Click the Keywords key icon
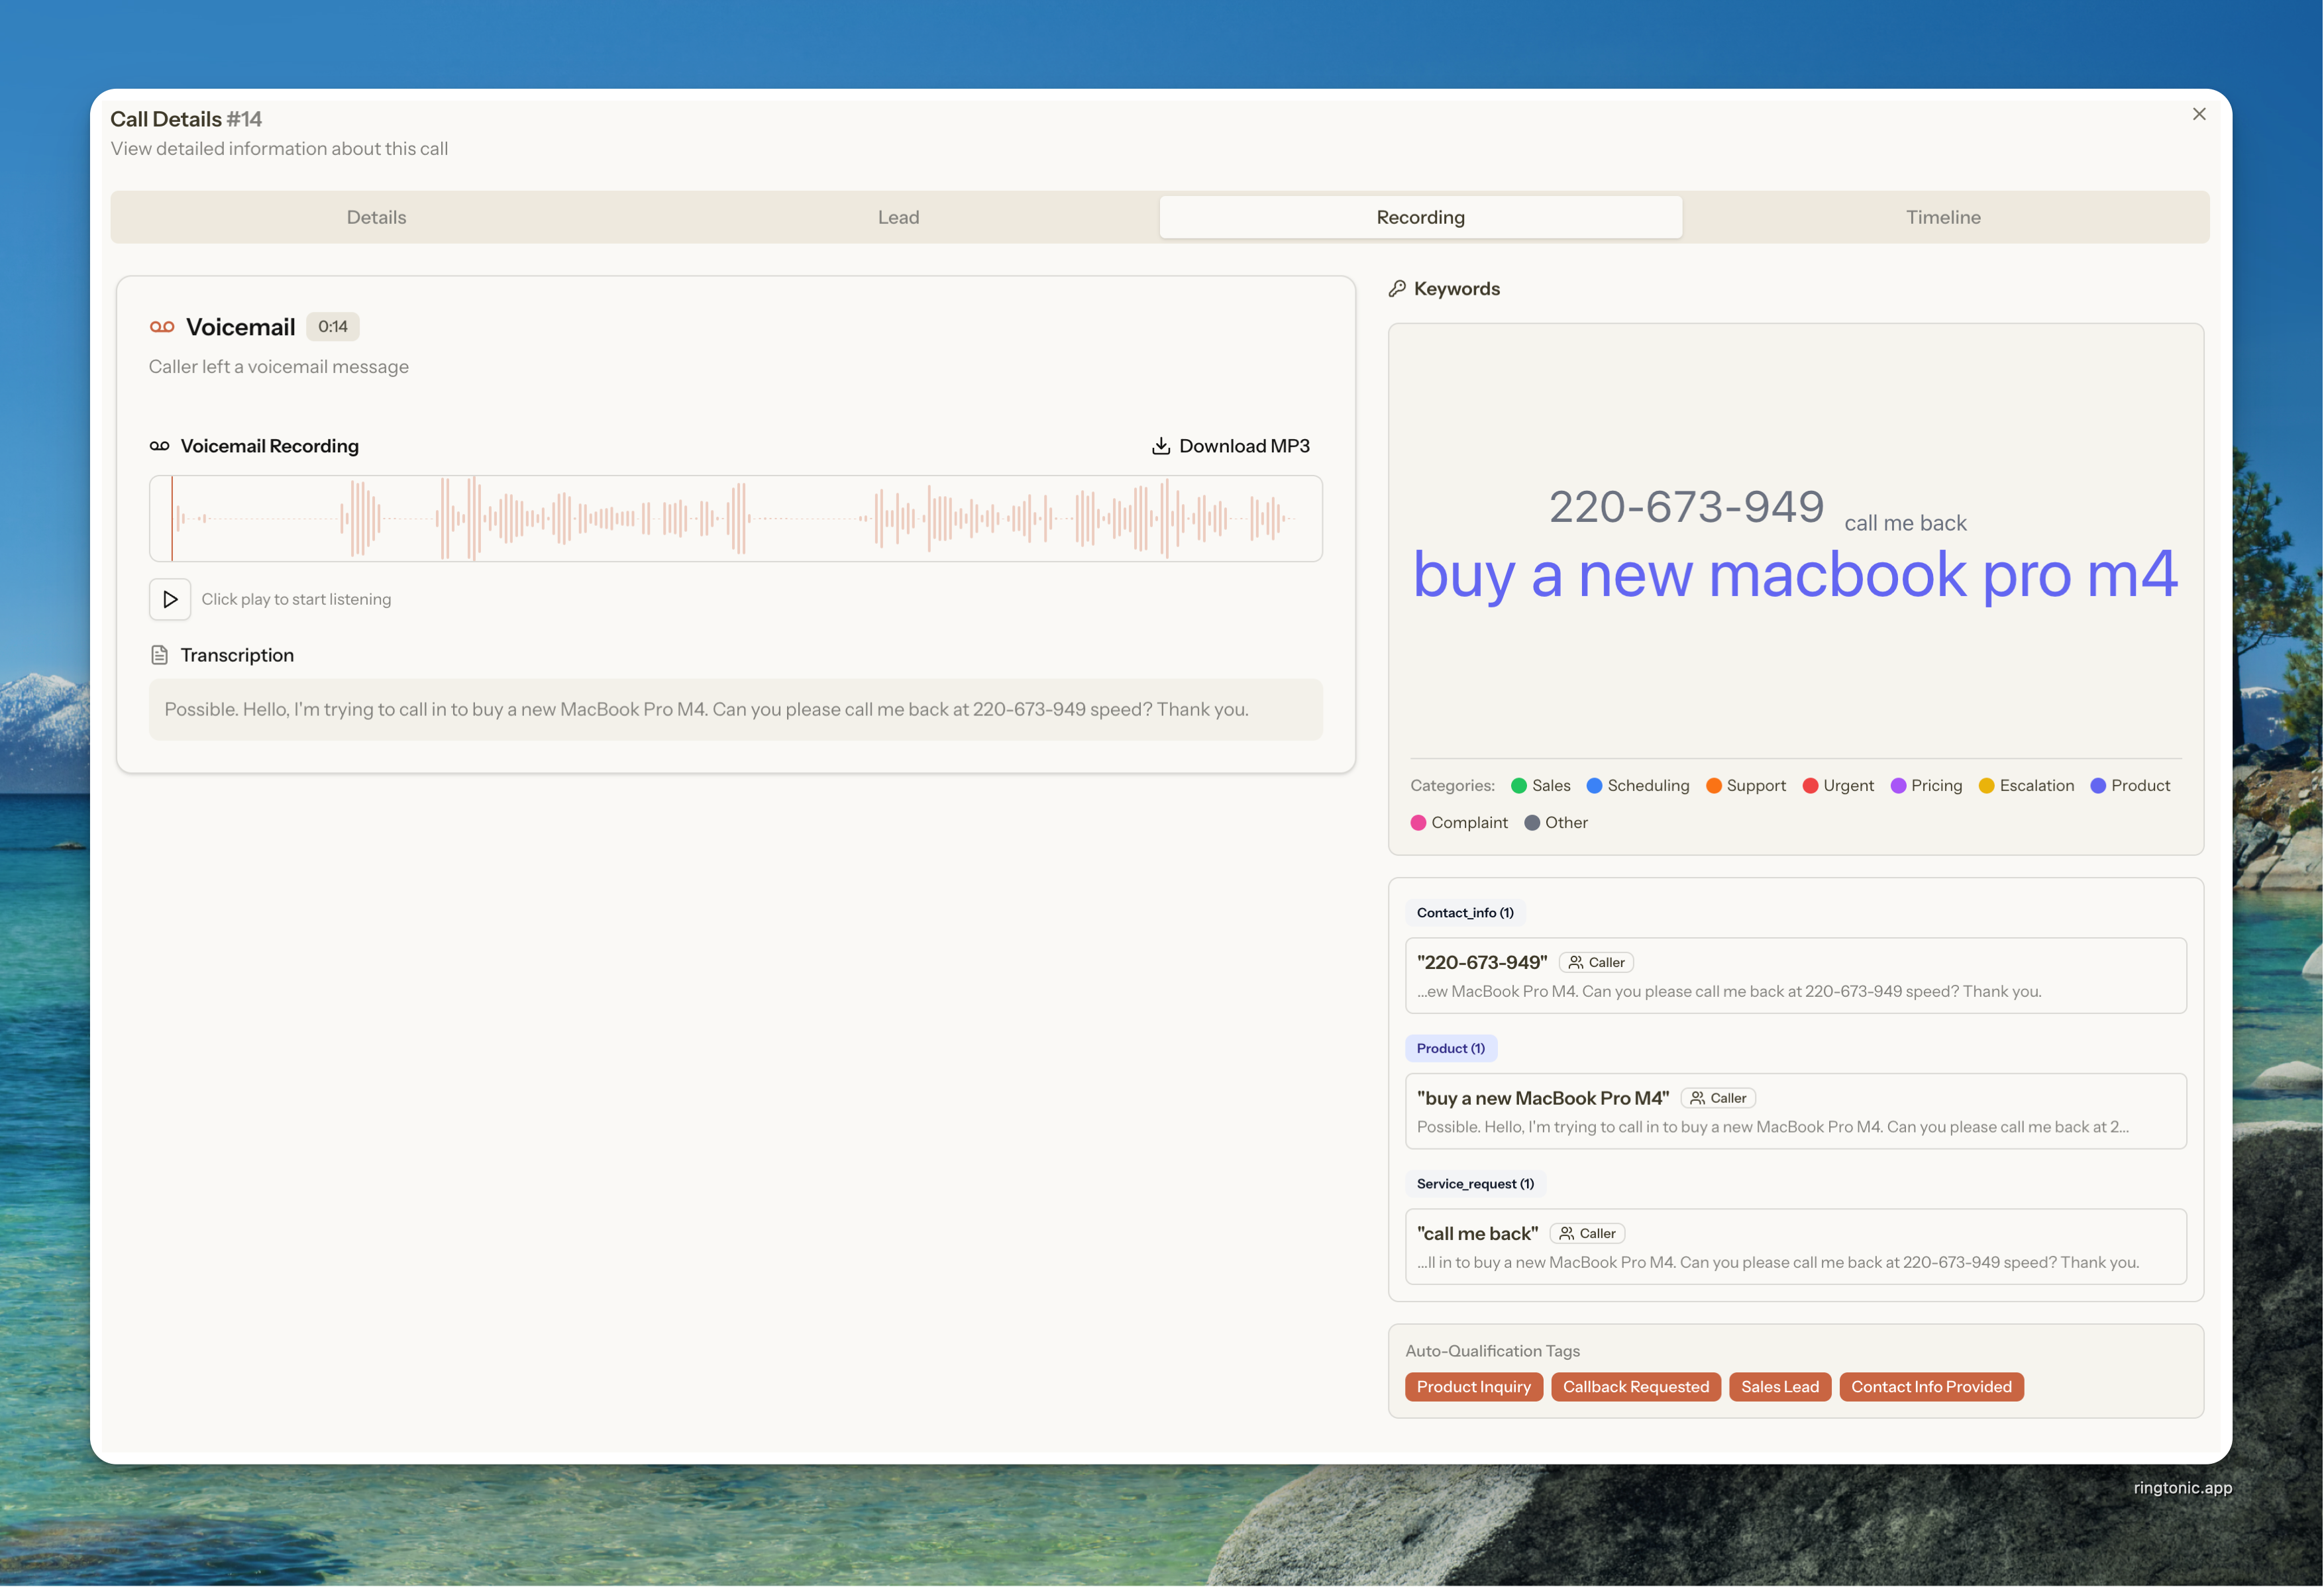 (x=1397, y=289)
